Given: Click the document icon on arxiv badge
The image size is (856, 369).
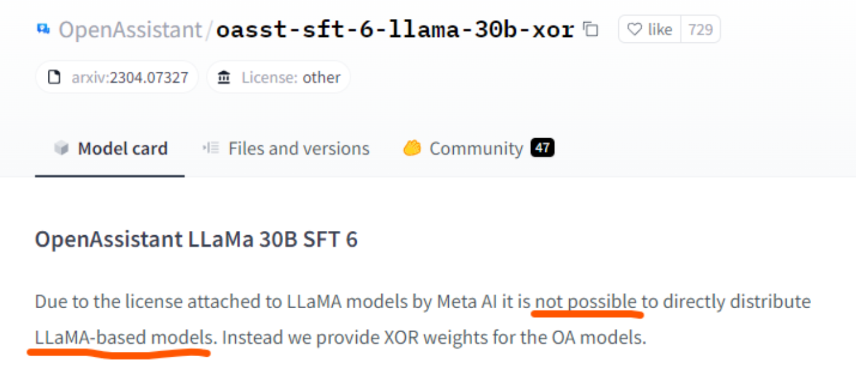Looking at the screenshot, I should click(x=54, y=77).
